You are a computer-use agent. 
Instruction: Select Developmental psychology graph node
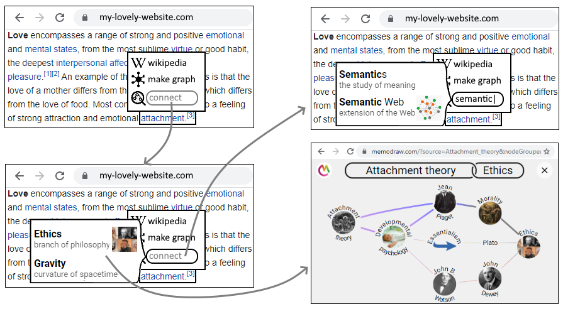tap(394, 237)
